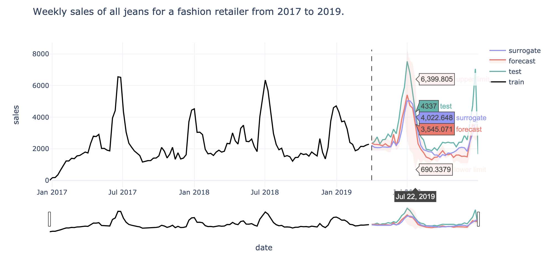The height and width of the screenshot is (258, 548).
Task: Hide the test trace via legend
Action: (x=505, y=72)
